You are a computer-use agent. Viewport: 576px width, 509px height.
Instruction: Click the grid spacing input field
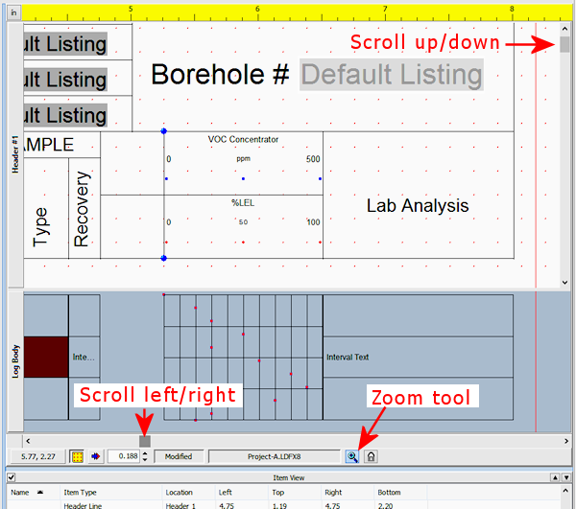pos(123,457)
